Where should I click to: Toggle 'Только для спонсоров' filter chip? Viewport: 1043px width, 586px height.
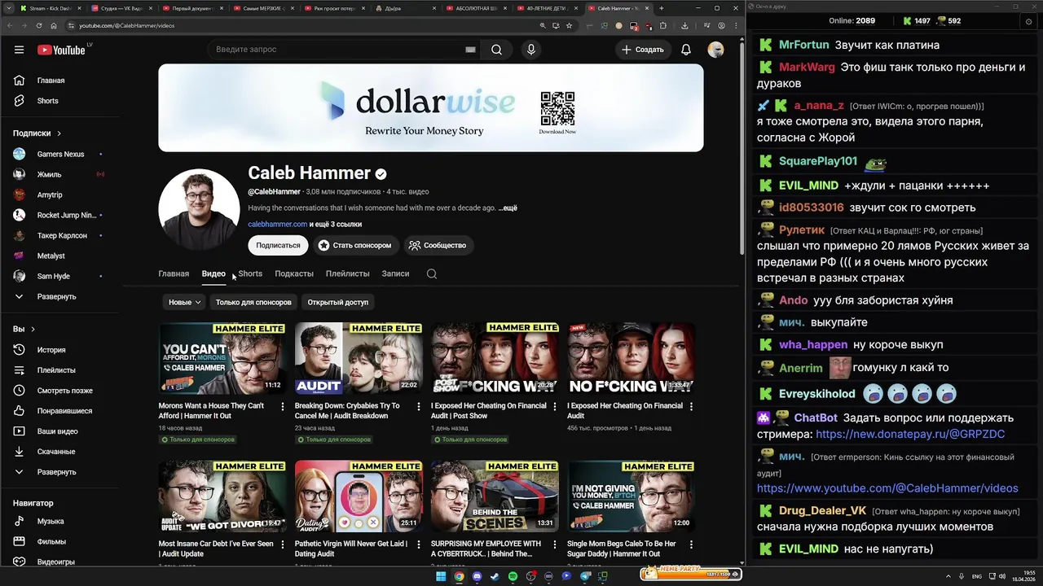253,302
